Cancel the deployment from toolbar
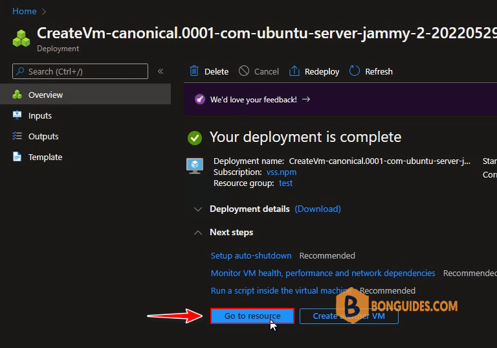 tap(259, 71)
